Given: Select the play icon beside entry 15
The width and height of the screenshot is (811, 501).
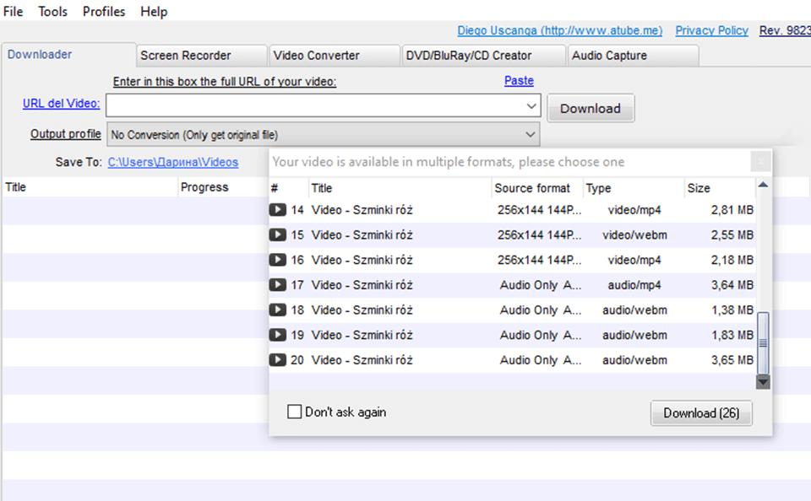Looking at the screenshot, I should click(279, 234).
